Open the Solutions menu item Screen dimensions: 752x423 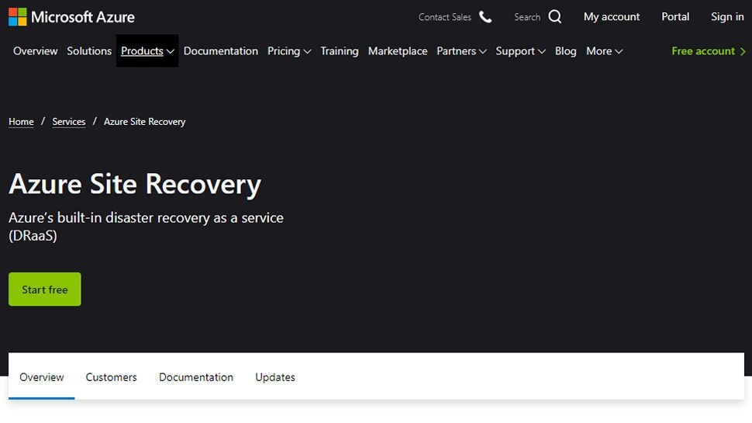click(x=89, y=51)
